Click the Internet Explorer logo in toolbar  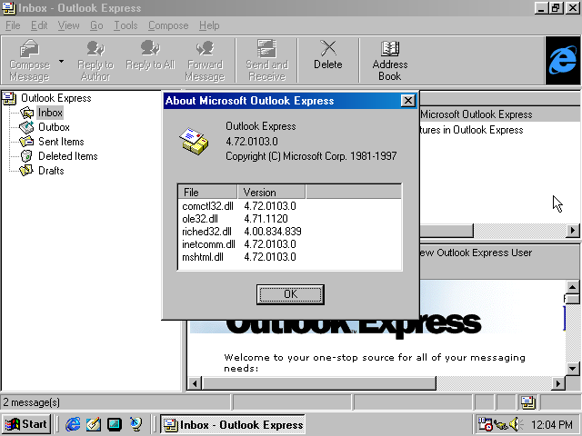(563, 61)
